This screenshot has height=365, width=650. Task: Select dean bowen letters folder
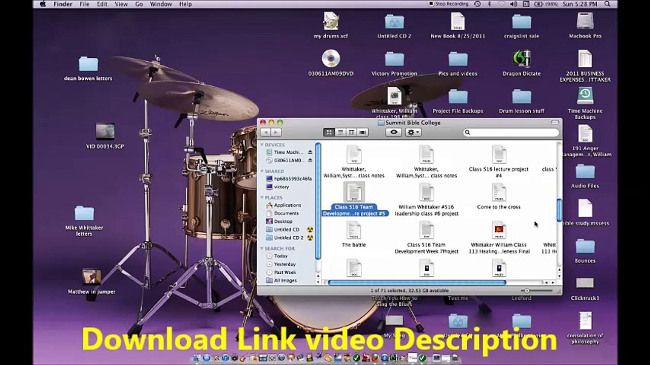point(88,68)
